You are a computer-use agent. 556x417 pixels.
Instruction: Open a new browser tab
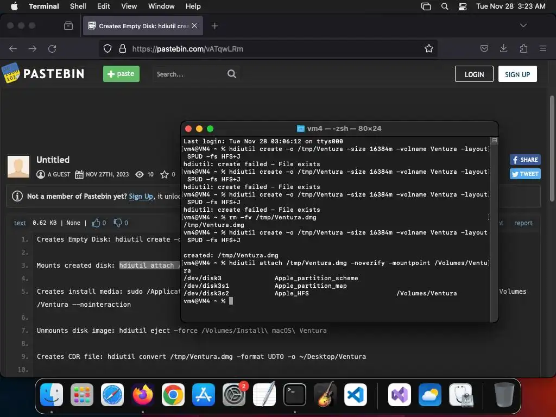click(x=214, y=26)
